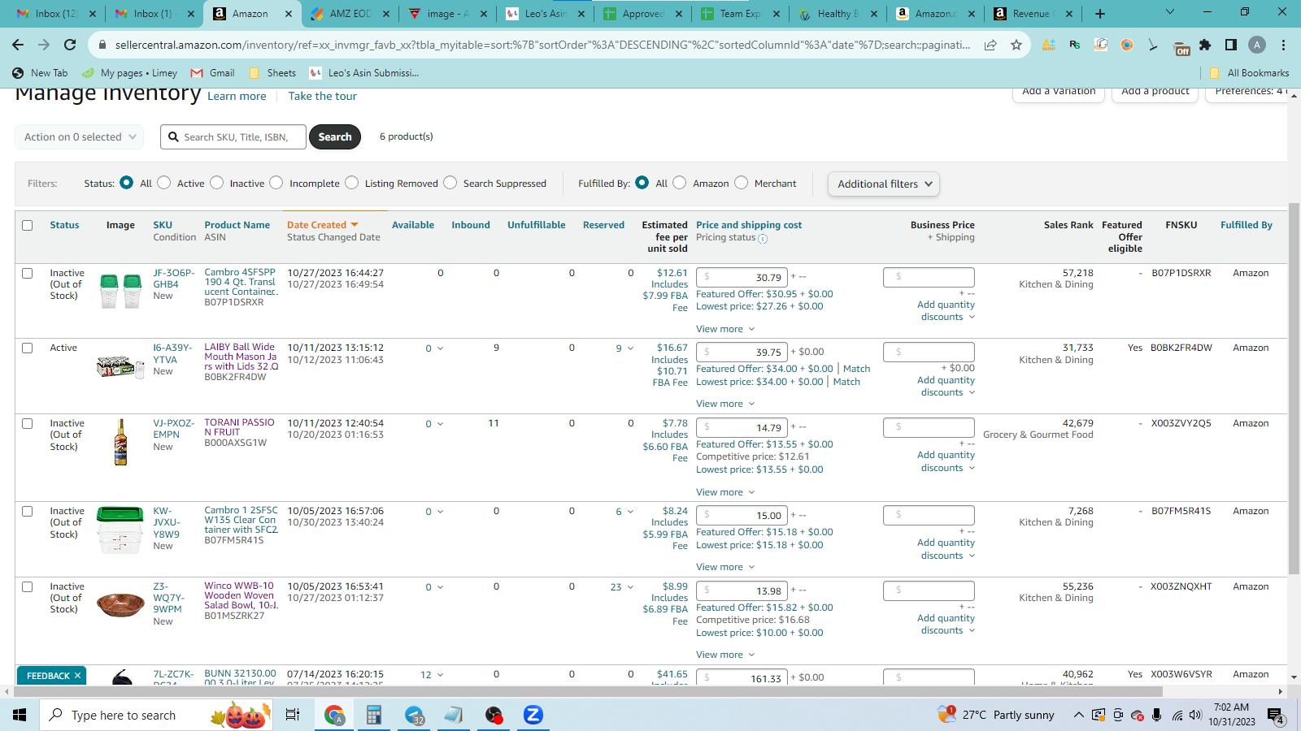
Task: Expand reserved details showing 9 units
Action: [x=624, y=348]
